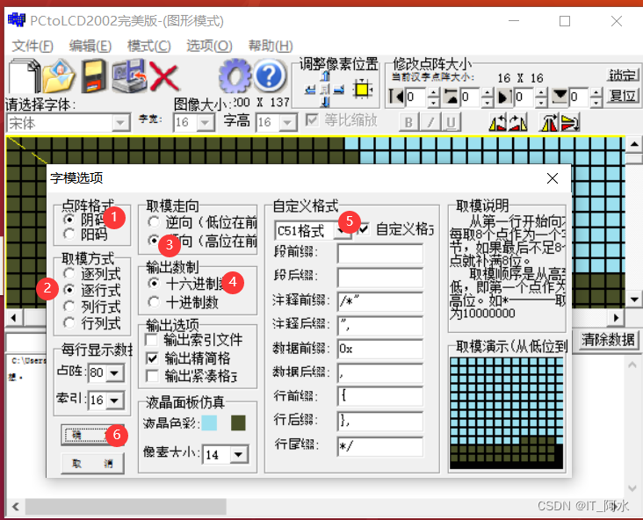Select 逆向 (低位在前) direction
Image resolution: width=643 pixels, height=520 pixels.
pyautogui.click(x=154, y=222)
